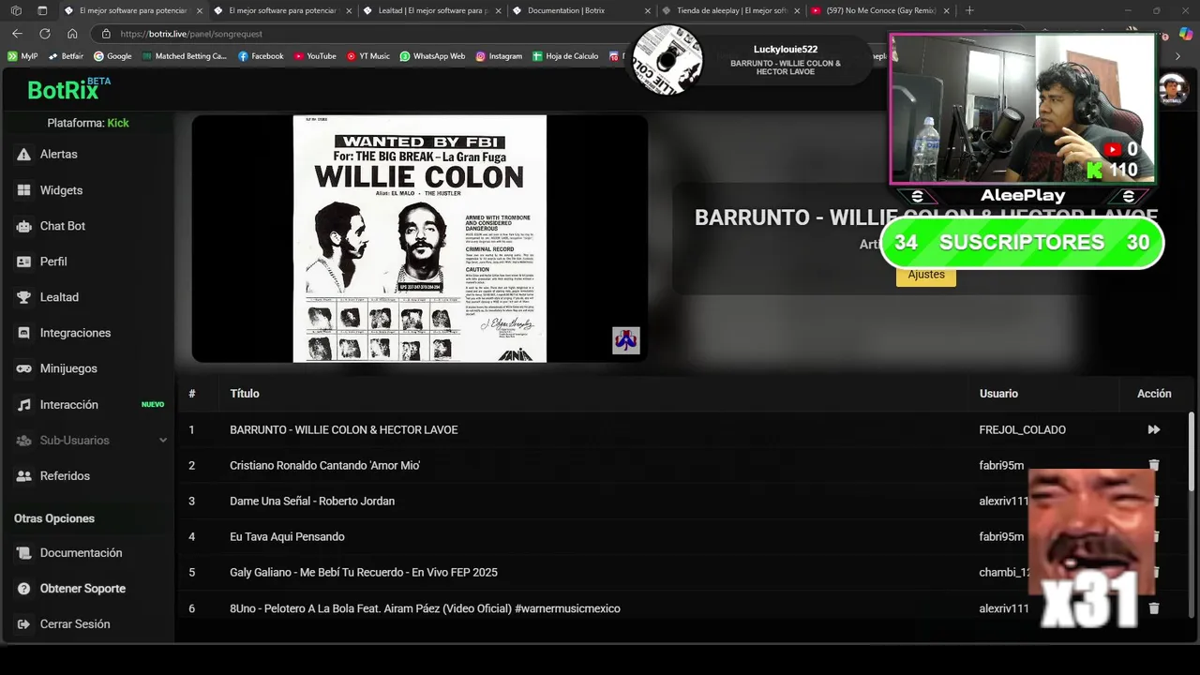Switch to Documentation | Botrix tab
The height and width of the screenshot is (675, 1200).
tap(582, 10)
